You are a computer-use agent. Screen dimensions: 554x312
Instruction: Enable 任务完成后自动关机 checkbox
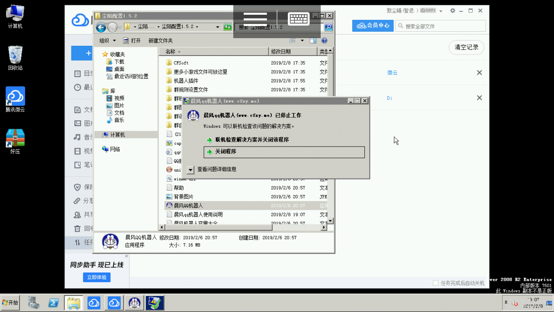435,283
